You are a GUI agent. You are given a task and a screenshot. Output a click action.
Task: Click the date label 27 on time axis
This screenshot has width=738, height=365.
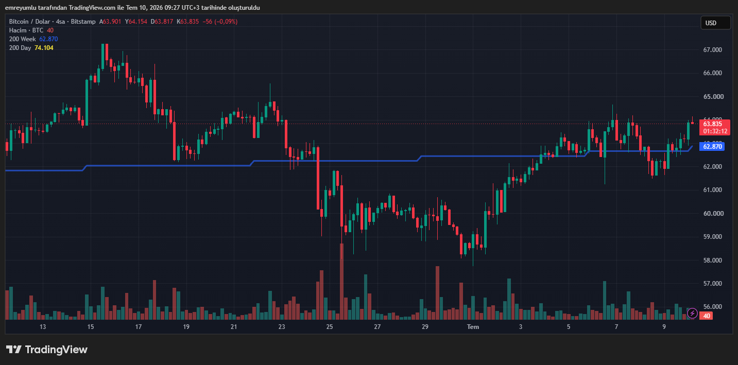(377, 327)
